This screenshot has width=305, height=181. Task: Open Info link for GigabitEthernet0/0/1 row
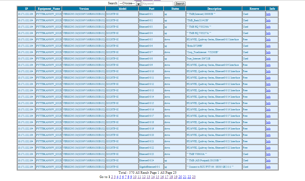(x=268, y=167)
